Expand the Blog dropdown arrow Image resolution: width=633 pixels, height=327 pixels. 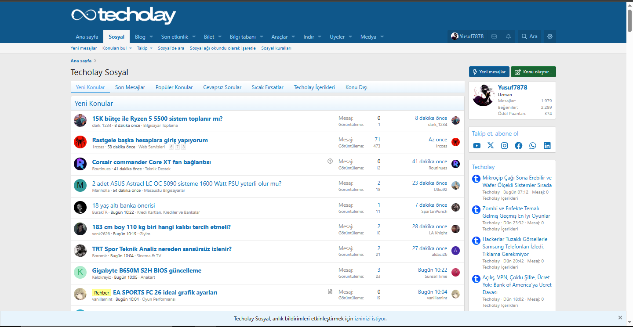(x=151, y=36)
